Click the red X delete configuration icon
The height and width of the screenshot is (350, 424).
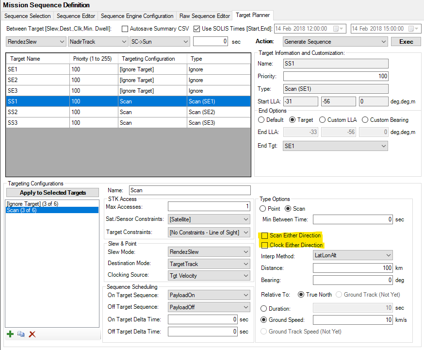pyautogui.click(x=33, y=334)
